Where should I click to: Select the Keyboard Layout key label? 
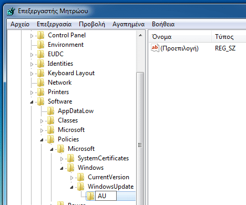point(71,73)
